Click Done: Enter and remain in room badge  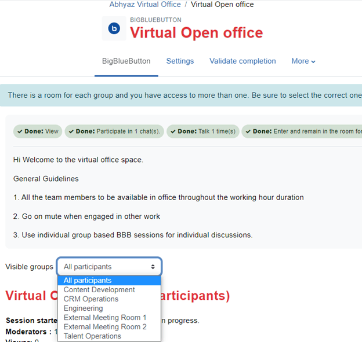click(x=302, y=131)
